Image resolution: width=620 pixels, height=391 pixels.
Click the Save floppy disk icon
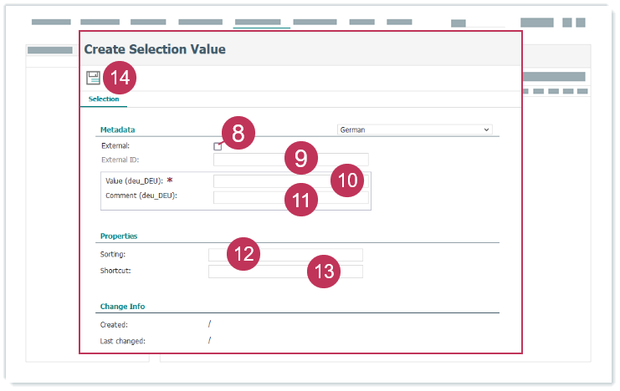pyautogui.click(x=93, y=78)
